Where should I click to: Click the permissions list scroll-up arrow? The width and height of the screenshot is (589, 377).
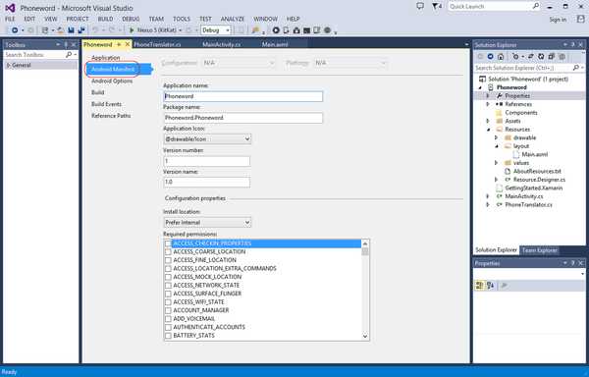click(x=365, y=243)
